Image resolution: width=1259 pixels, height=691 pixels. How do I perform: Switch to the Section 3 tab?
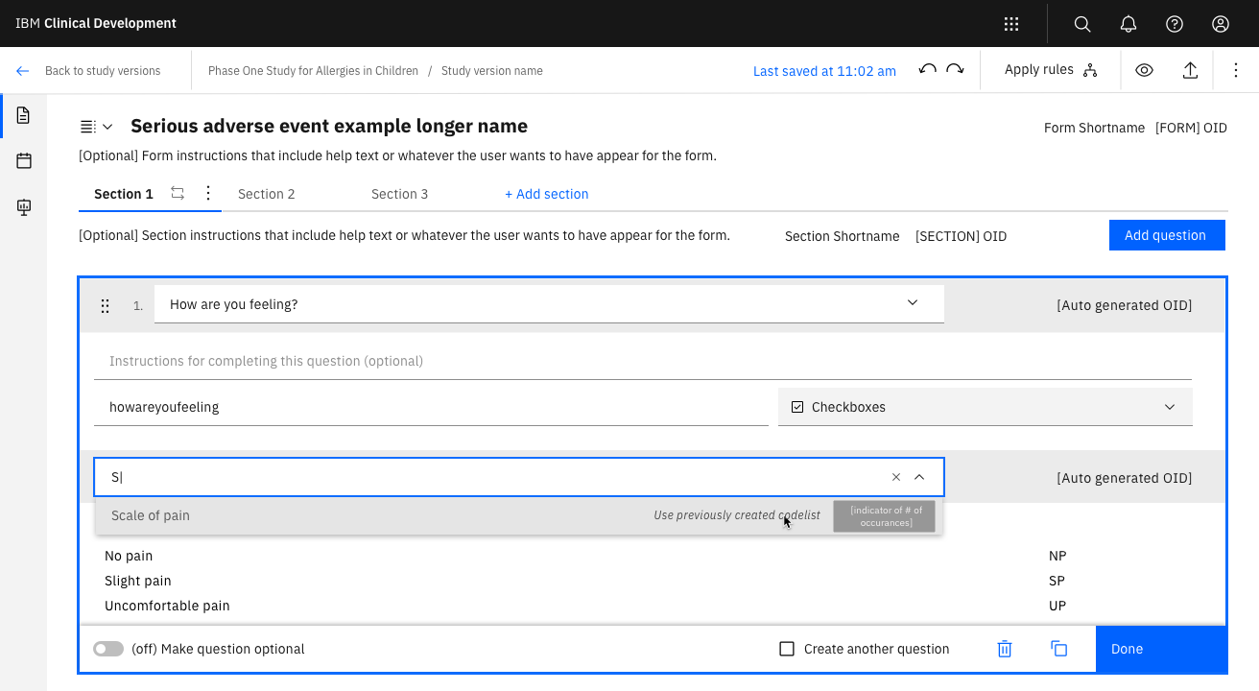[400, 194]
